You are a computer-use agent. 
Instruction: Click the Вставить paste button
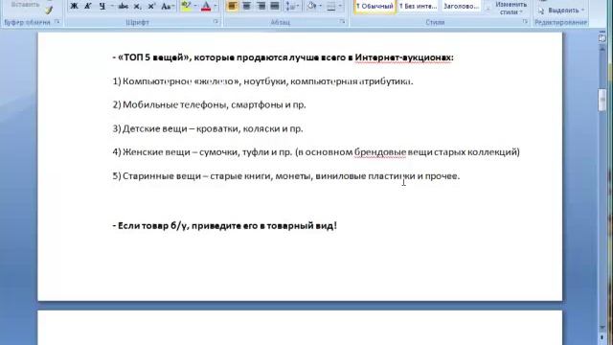26,5
